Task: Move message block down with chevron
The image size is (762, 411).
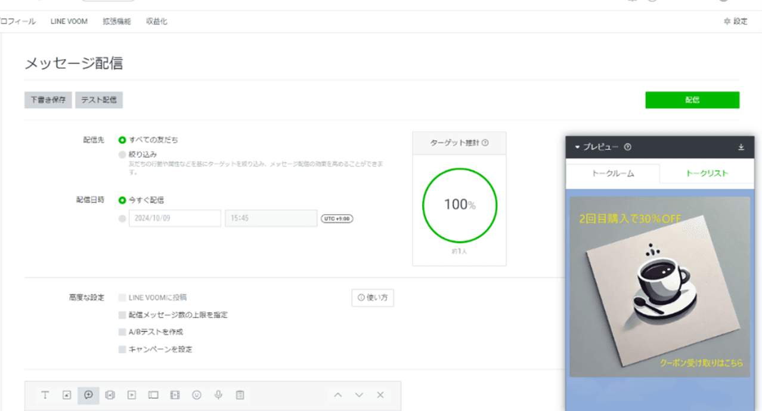Action: pos(359,395)
